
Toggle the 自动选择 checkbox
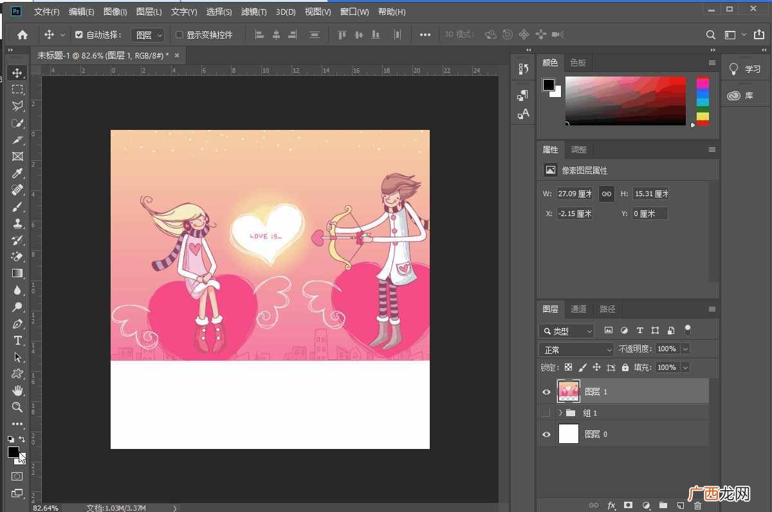pyautogui.click(x=79, y=35)
